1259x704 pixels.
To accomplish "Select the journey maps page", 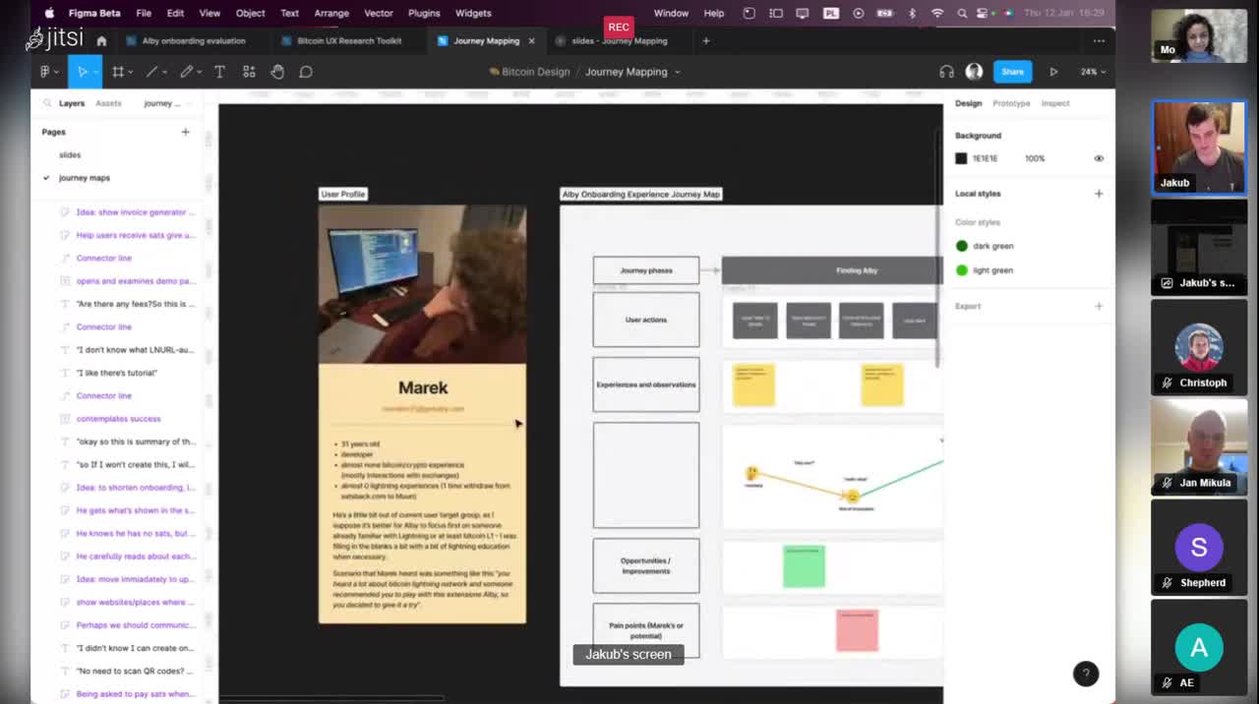I will click(x=85, y=178).
